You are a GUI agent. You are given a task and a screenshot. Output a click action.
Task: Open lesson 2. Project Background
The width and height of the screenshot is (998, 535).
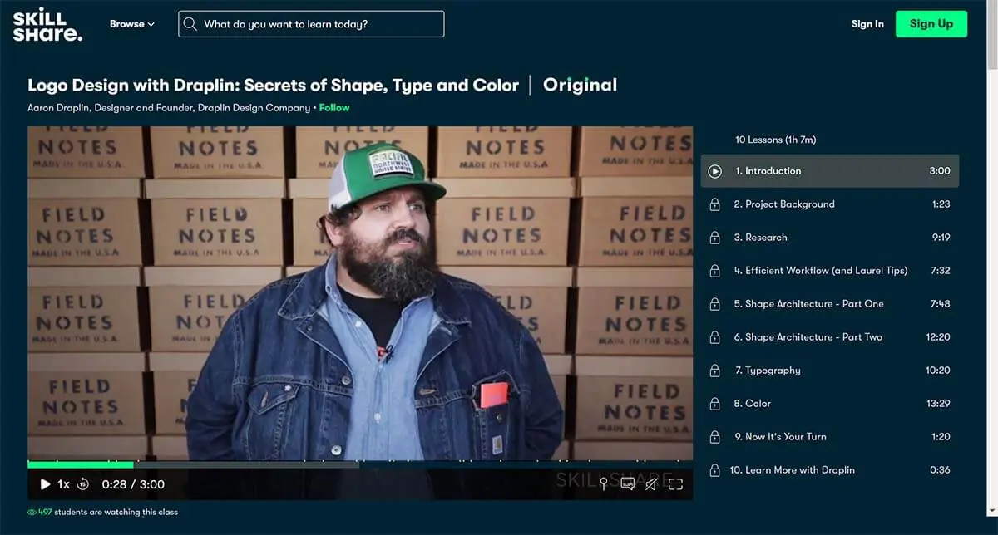point(830,204)
